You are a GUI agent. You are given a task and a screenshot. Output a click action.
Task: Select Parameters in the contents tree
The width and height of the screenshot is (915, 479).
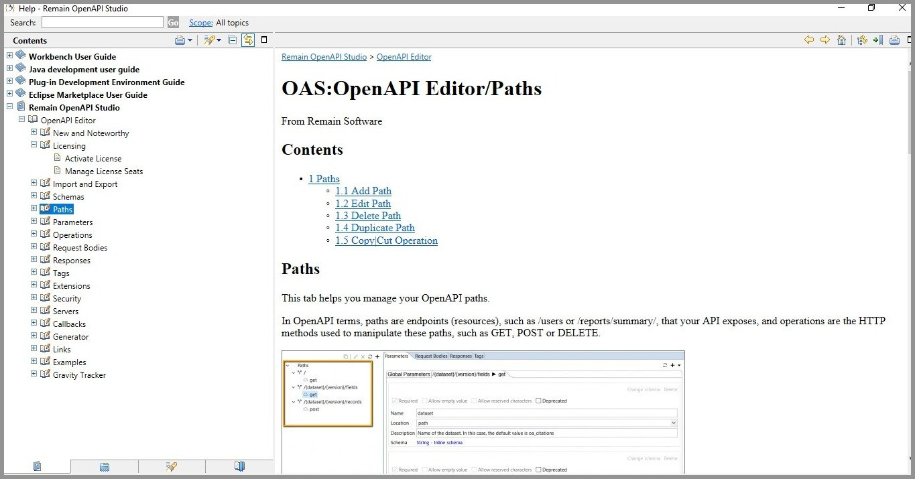pos(72,222)
